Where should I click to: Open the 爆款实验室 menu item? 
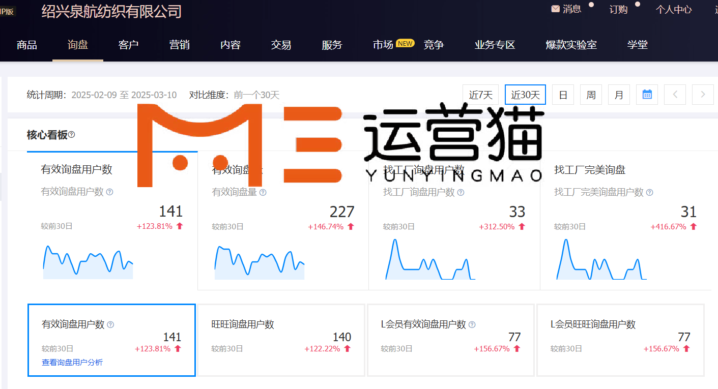click(x=571, y=45)
